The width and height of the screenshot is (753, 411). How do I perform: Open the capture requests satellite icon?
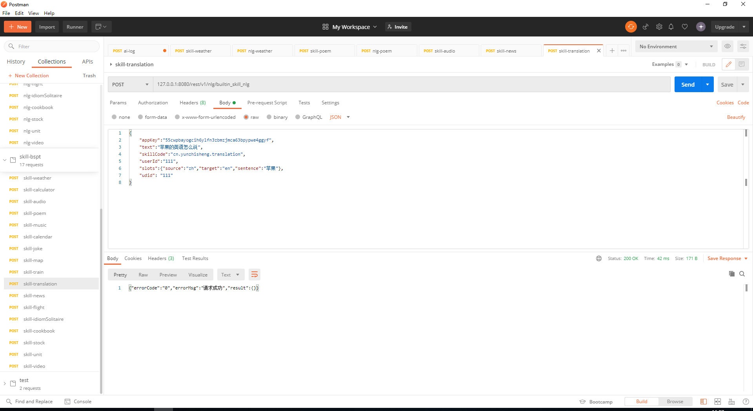[646, 27]
